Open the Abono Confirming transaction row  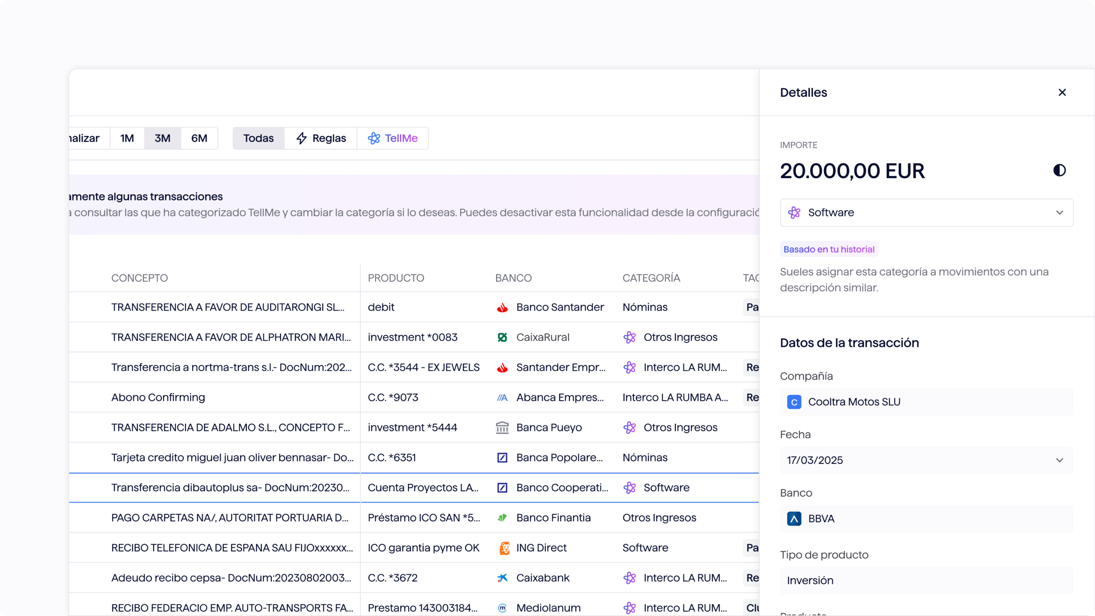[414, 398]
